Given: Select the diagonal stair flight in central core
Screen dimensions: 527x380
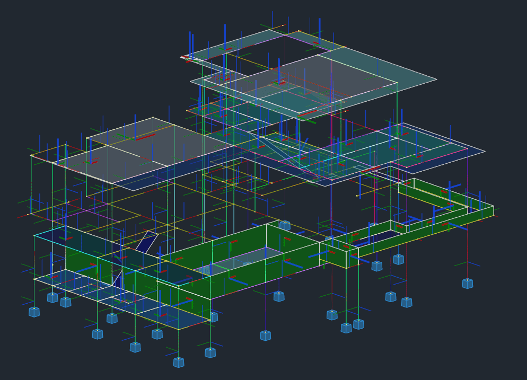Looking at the screenshot, I should [282, 154].
